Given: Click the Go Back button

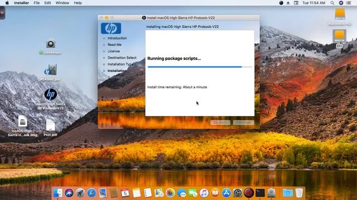Looking at the screenshot, I should click(x=220, y=122).
